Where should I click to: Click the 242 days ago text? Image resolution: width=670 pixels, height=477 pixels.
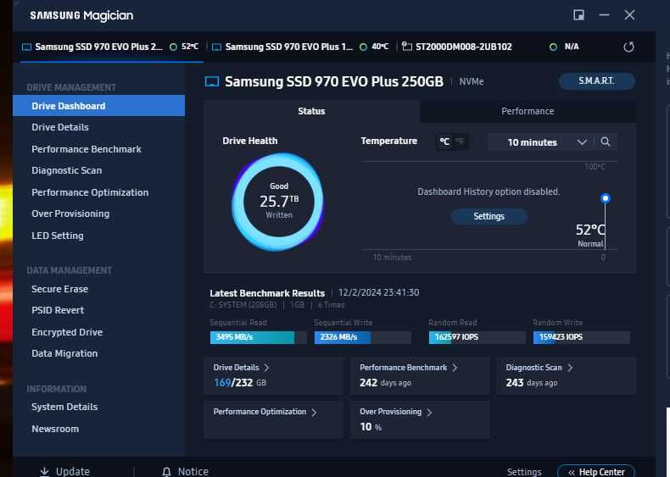point(385,382)
